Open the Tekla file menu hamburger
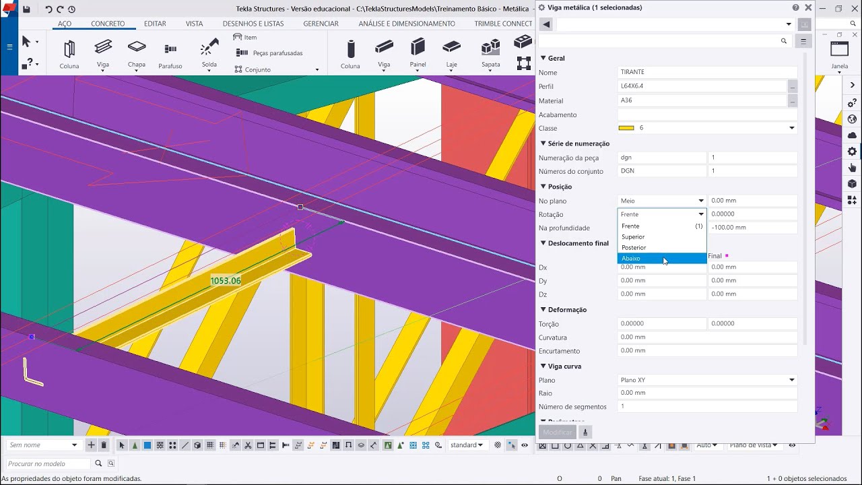This screenshot has height=485, width=862. 9,47
